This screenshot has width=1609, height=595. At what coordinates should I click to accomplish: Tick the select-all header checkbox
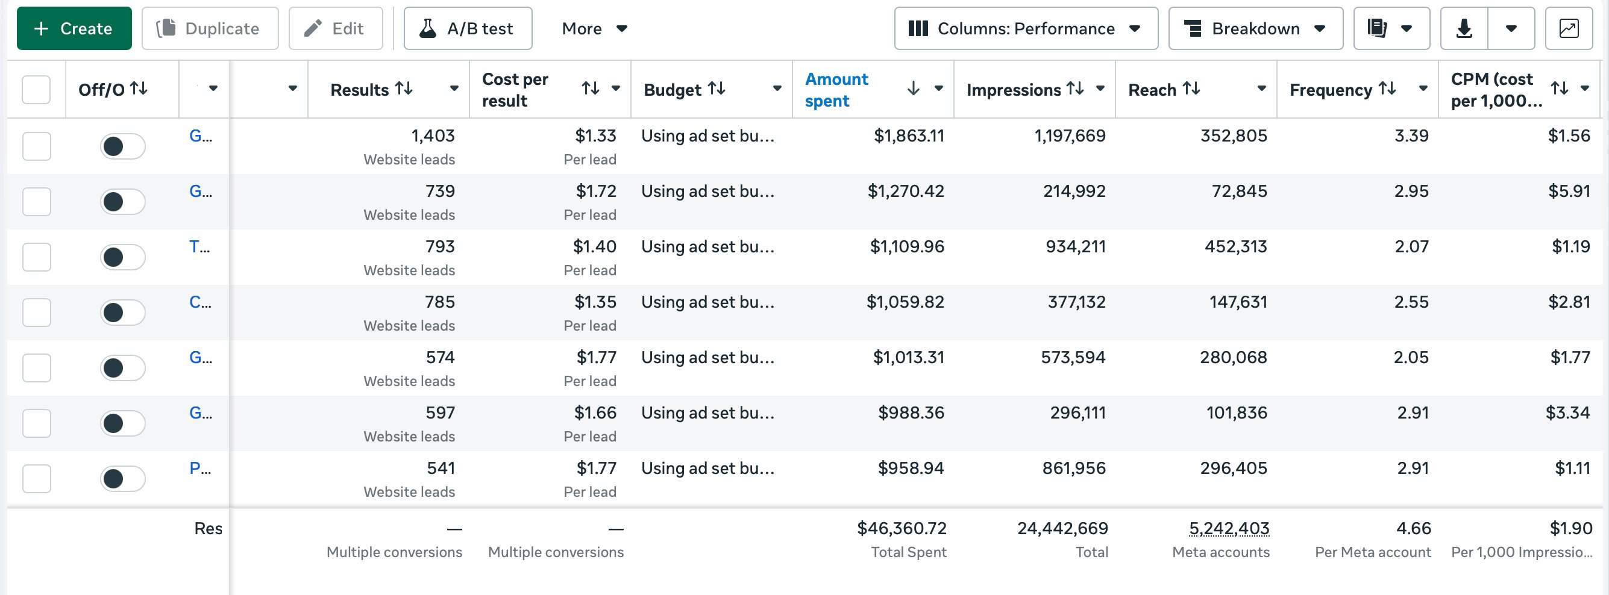(x=36, y=90)
